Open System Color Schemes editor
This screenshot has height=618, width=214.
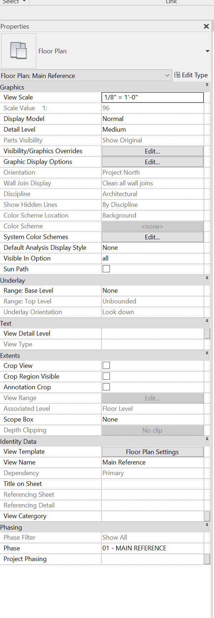coord(152,237)
